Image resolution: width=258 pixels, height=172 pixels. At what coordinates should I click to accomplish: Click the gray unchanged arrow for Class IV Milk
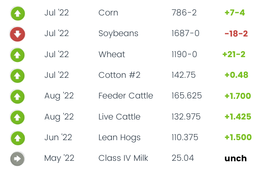point(18,159)
